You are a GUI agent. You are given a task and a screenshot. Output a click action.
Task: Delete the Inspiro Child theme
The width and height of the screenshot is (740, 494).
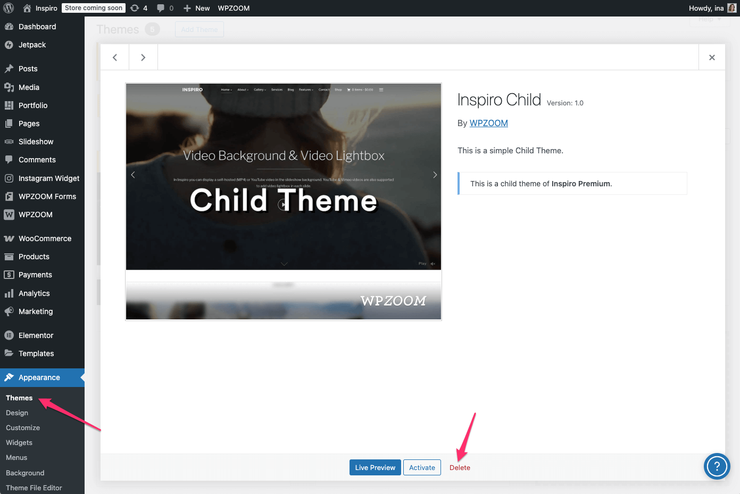tap(460, 467)
